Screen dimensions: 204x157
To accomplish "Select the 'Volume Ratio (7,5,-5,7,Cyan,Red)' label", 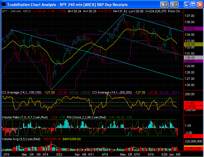I will (25, 118).
